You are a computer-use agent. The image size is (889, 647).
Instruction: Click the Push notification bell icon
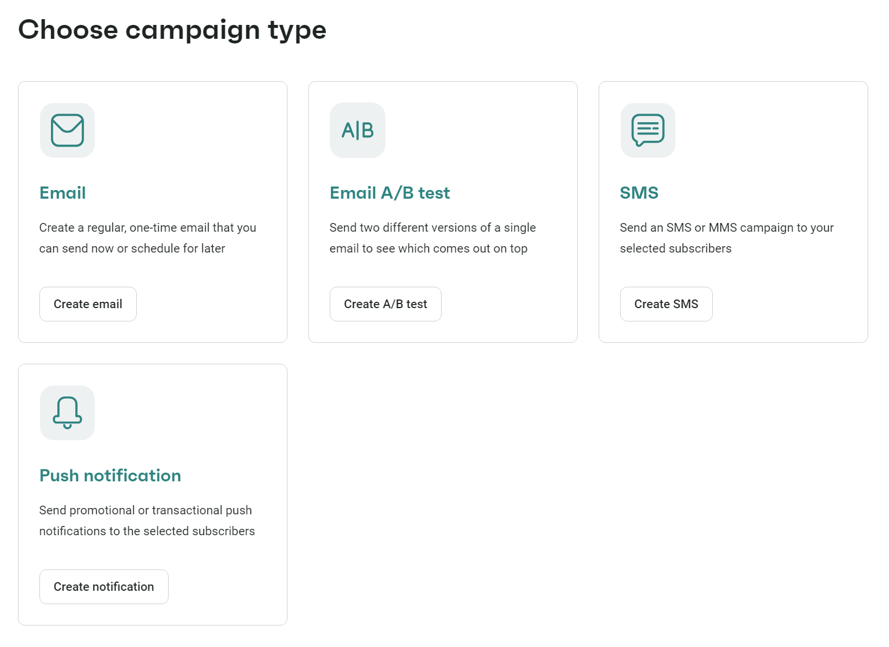[x=67, y=413]
